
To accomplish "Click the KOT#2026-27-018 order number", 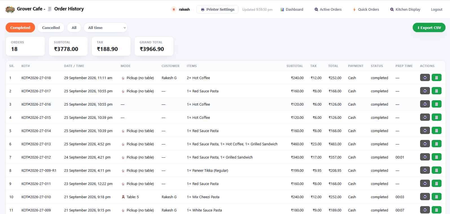I will pyautogui.click(x=36, y=78).
